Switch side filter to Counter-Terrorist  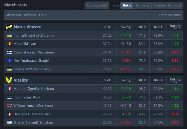[x=167, y=5]
